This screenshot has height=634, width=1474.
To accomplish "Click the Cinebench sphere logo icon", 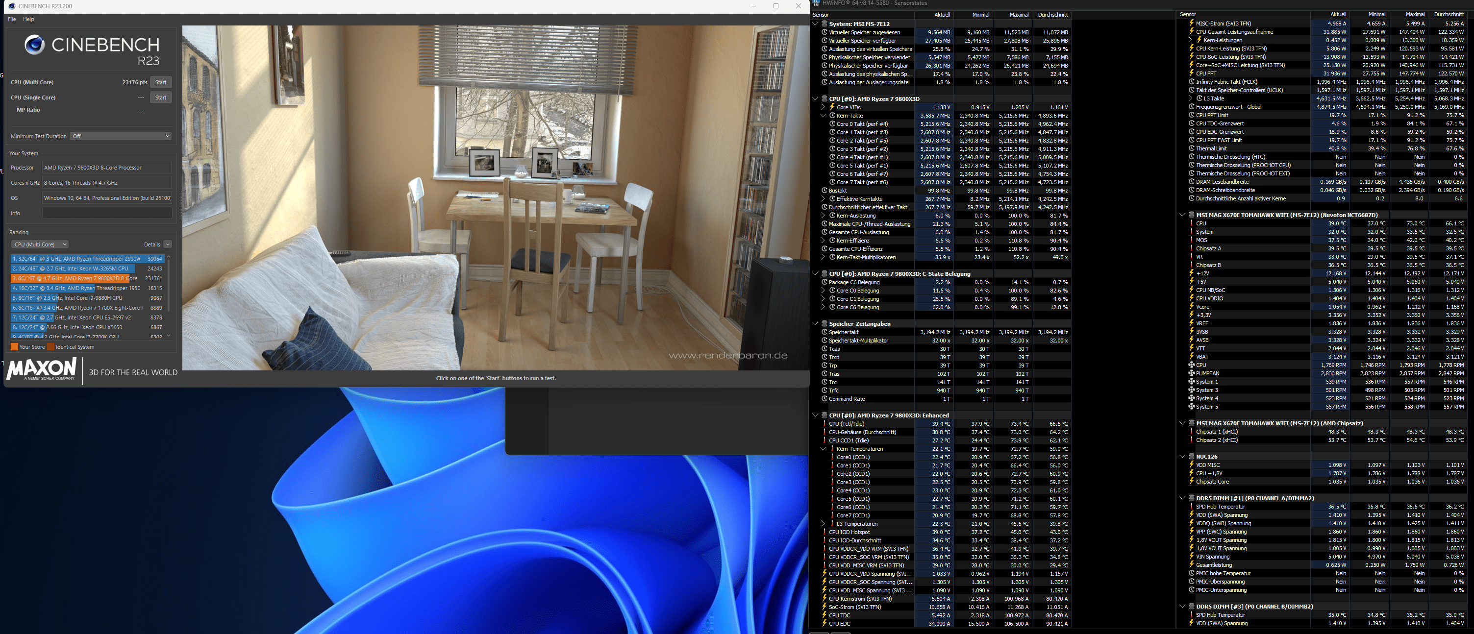I will point(34,45).
